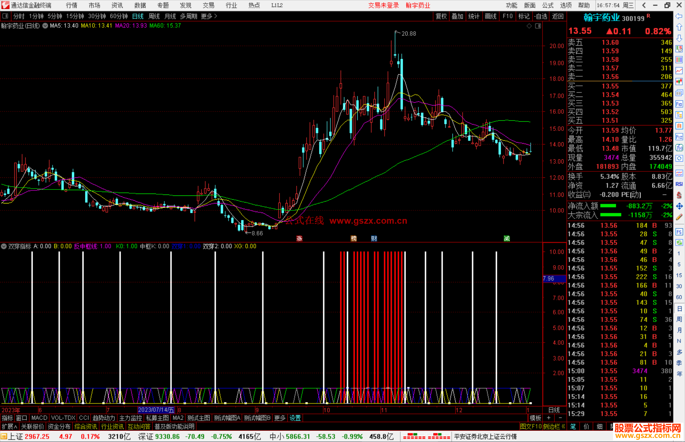685x442 pixels.
Task: Switch to 1分钟 period
Action: click(x=36, y=16)
